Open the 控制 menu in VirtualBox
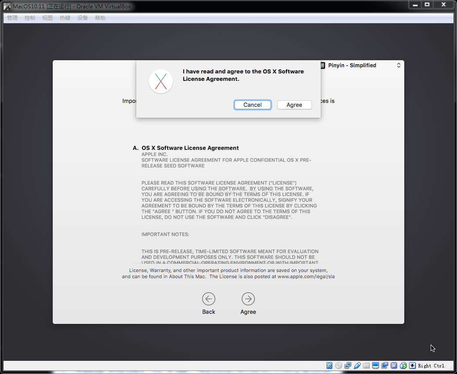The width and height of the screenshot is (457, 374). (30, 18)
